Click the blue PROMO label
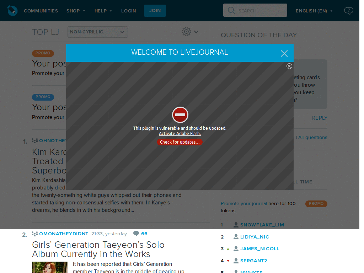 43,97
